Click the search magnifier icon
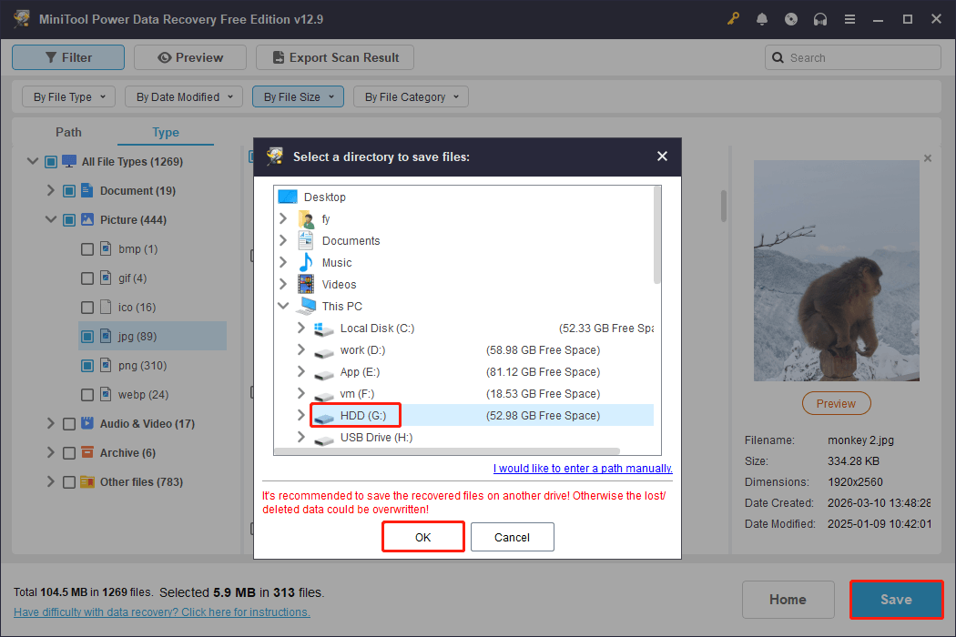Image resolution: width=956 pixels, height=637 pixels. [778, 57]
